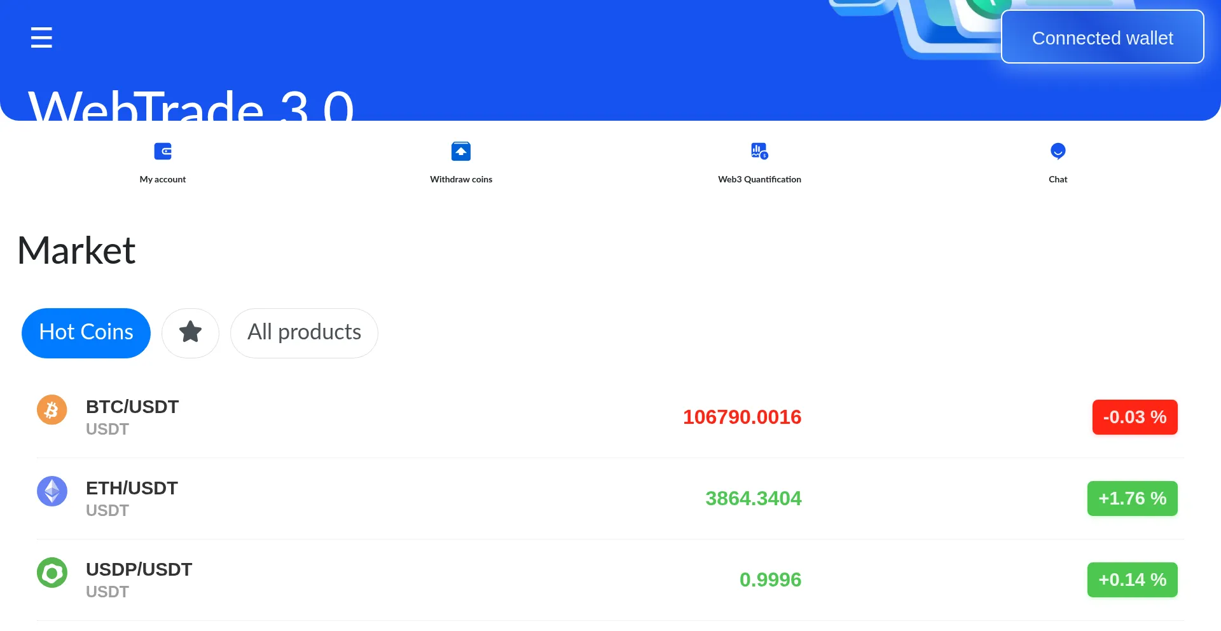Click the Withdraw coins icon

tap(461, 151)
